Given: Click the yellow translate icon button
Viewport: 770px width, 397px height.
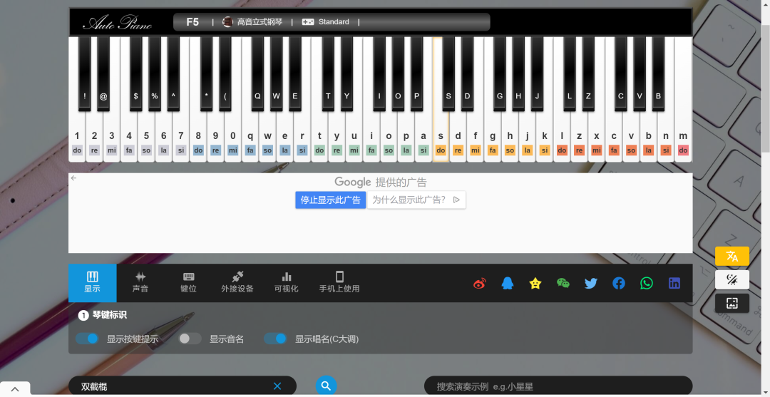Looking at the screenshot, I should coord(731,257).
